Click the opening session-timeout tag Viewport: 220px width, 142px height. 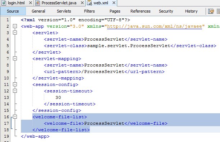(x=68, y=91)
